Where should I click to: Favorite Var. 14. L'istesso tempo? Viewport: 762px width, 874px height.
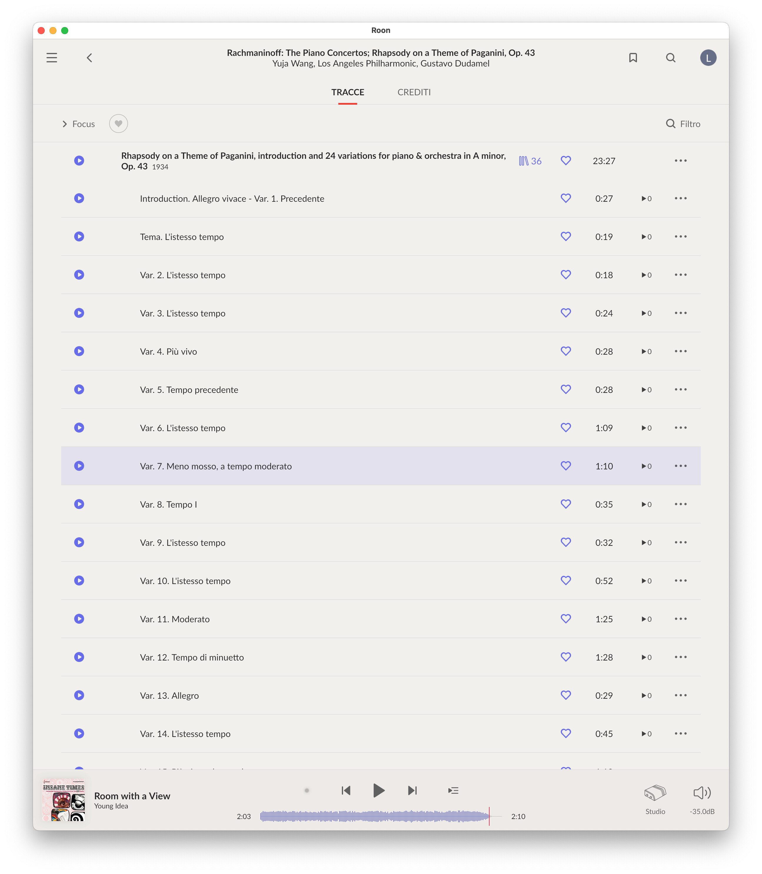pyautogui.click(x=565, y=734)
